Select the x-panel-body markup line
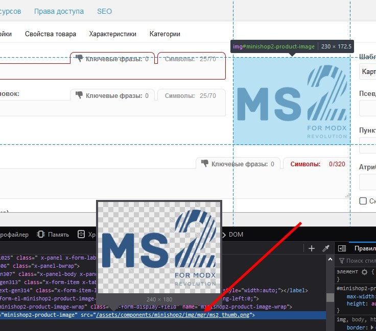This screenshot has height=331, width=376. click(48, 274)
